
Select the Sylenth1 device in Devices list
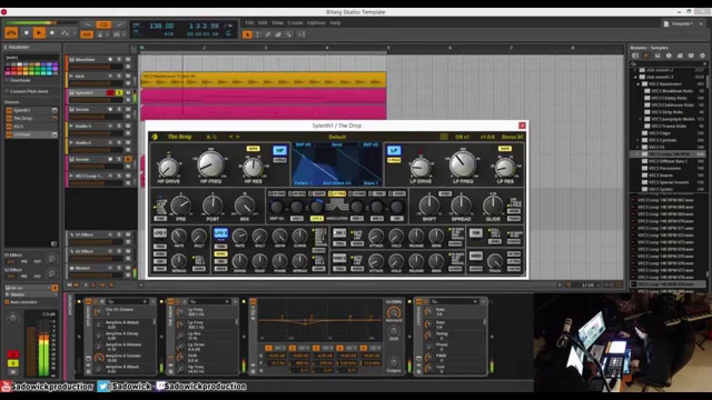pyautogui.click(x=31, y=111)
